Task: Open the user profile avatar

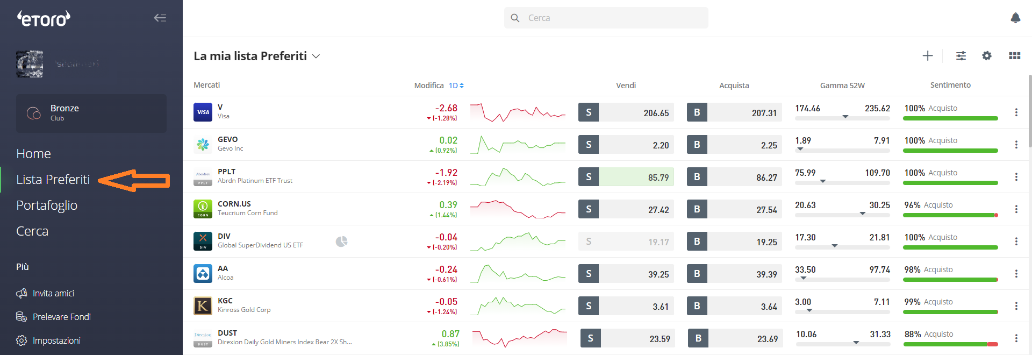Action: tap(30, 64)
